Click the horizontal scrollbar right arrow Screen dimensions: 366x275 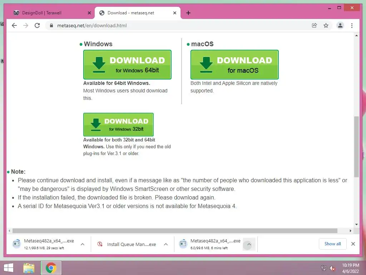point(350,231)
